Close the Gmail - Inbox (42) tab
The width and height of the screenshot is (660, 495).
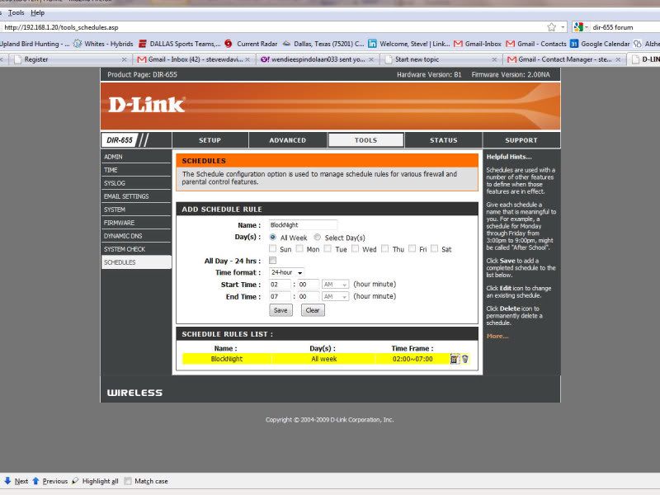[247, 59]
